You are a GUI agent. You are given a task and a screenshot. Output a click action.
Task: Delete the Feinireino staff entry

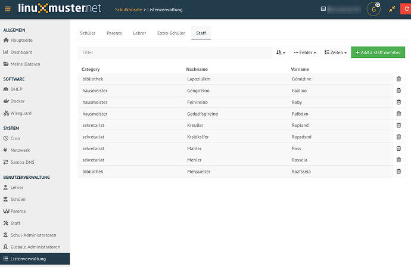pyautogui.click(x=398, y=102)
